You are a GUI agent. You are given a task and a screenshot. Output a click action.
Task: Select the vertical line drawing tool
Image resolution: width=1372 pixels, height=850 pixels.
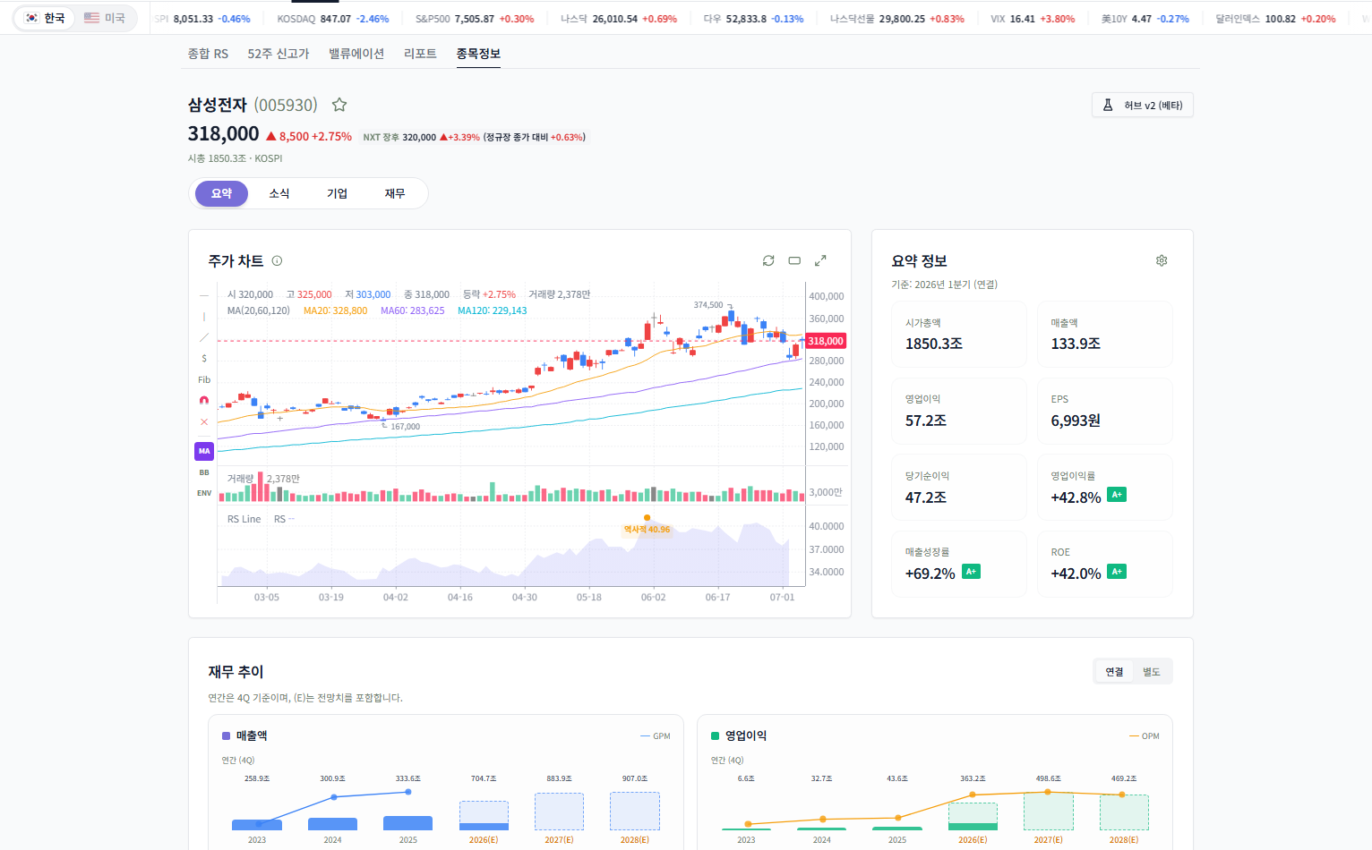pyautogui.click(x=204, y=317)
